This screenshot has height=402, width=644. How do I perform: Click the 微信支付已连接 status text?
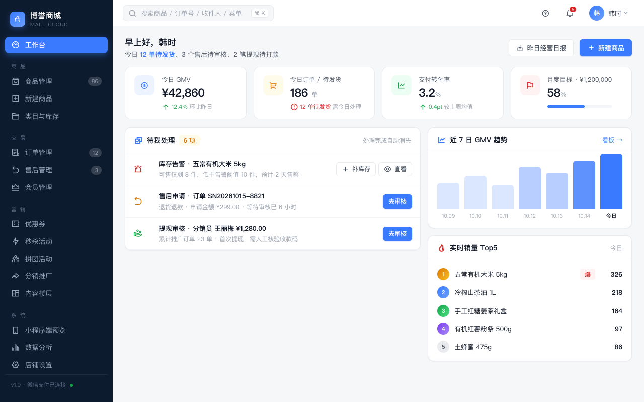click(x=46, y=385)
